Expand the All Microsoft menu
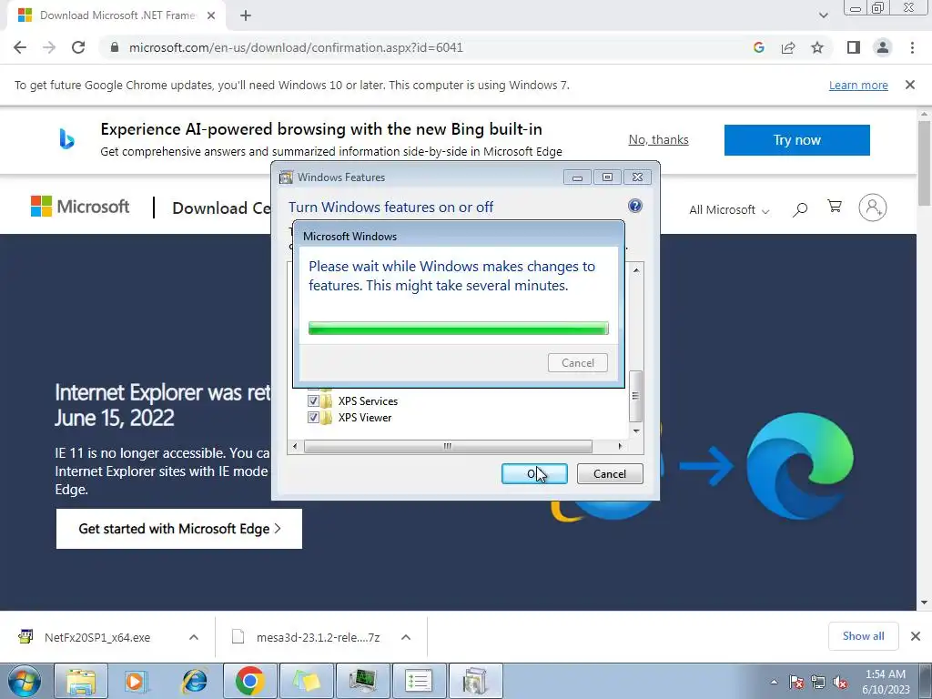This screenshot has width=932, height=699. point(729,210)
